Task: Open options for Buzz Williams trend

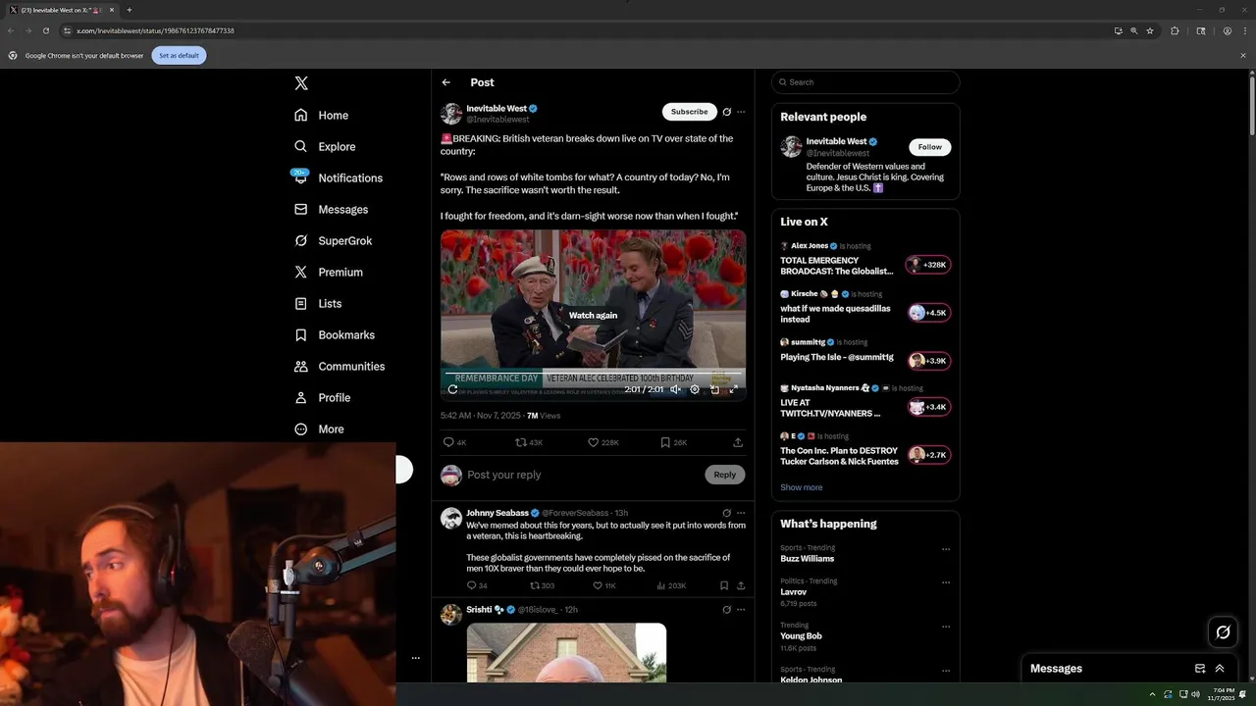Action: (x=946, y=549)
